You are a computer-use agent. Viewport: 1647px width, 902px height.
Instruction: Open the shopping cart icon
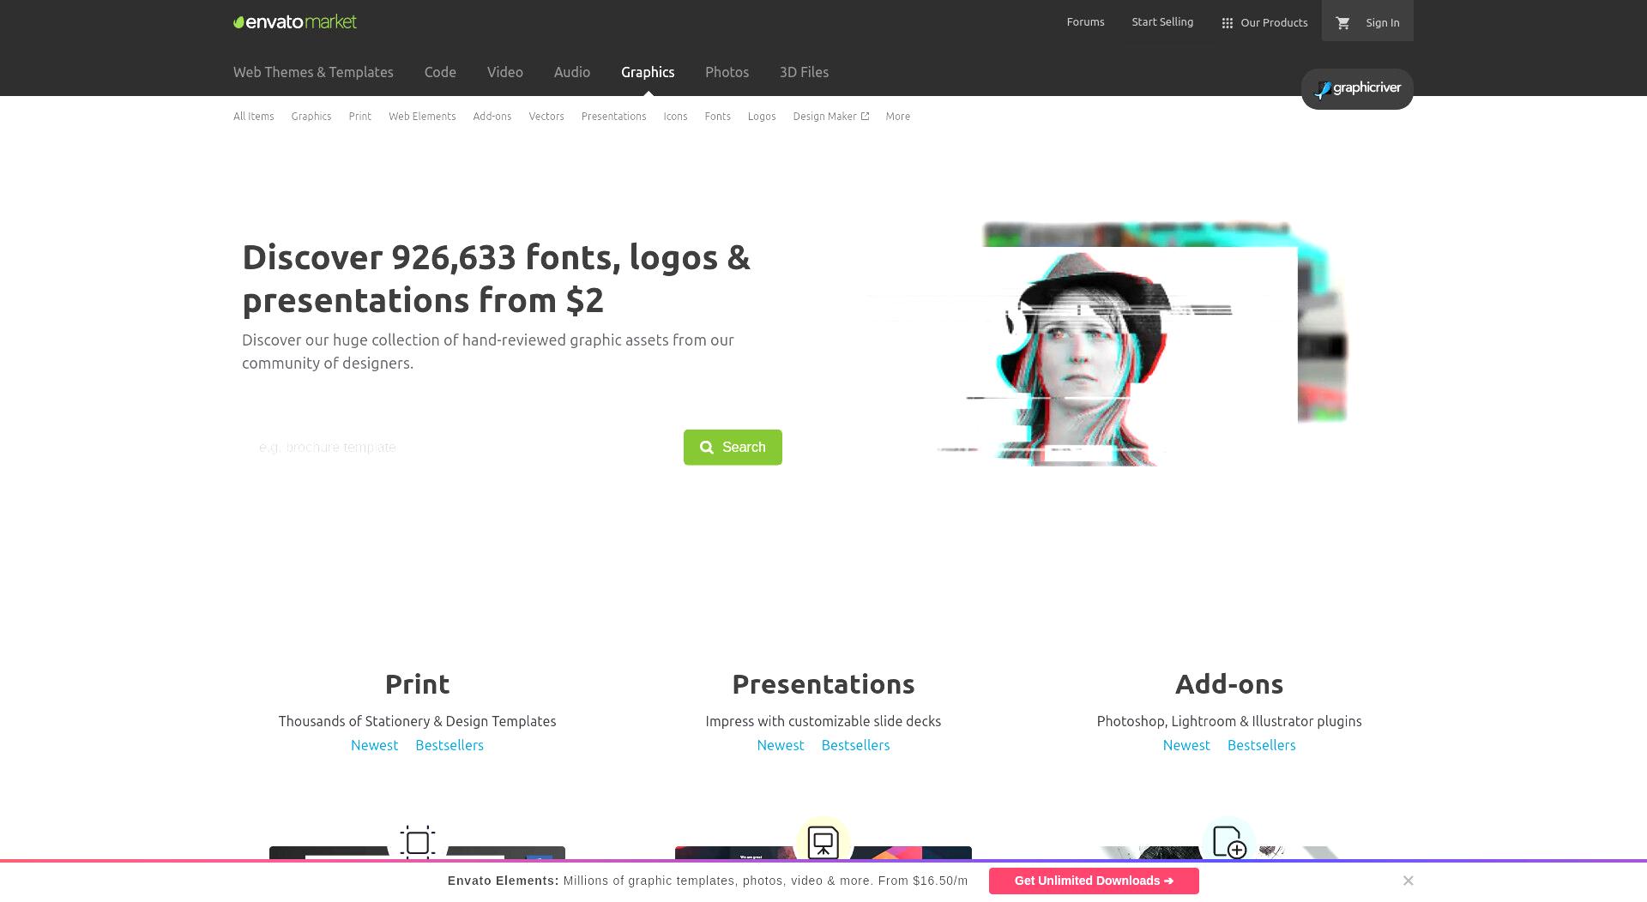pos(1342,23)
